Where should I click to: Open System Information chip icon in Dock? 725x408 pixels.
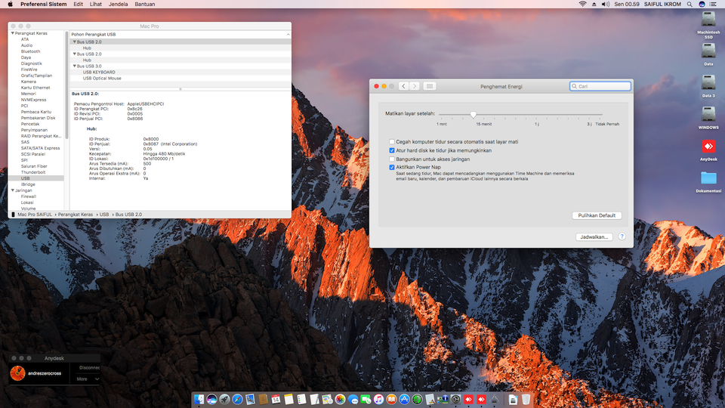pos(443,399)
